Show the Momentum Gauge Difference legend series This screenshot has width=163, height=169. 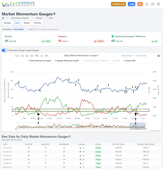95,61
